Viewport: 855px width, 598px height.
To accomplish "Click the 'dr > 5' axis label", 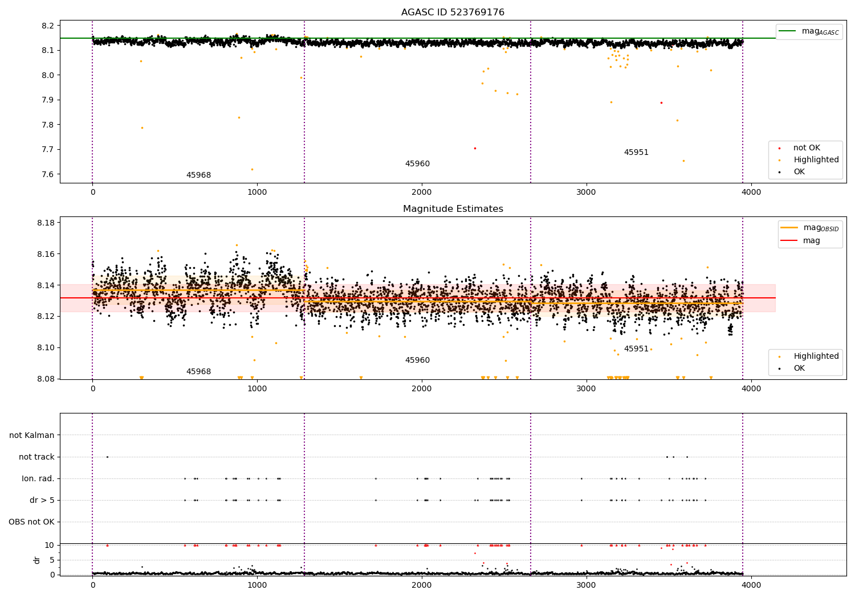I will (x=42, y=500).
